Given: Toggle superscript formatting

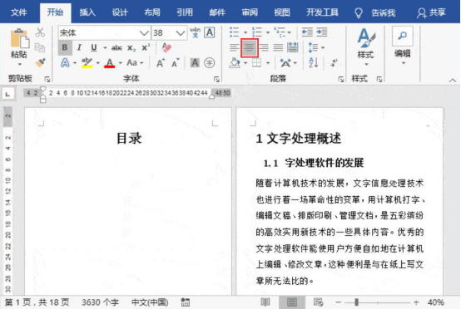Looking at the screenshot, I should [x=146, y=47].
